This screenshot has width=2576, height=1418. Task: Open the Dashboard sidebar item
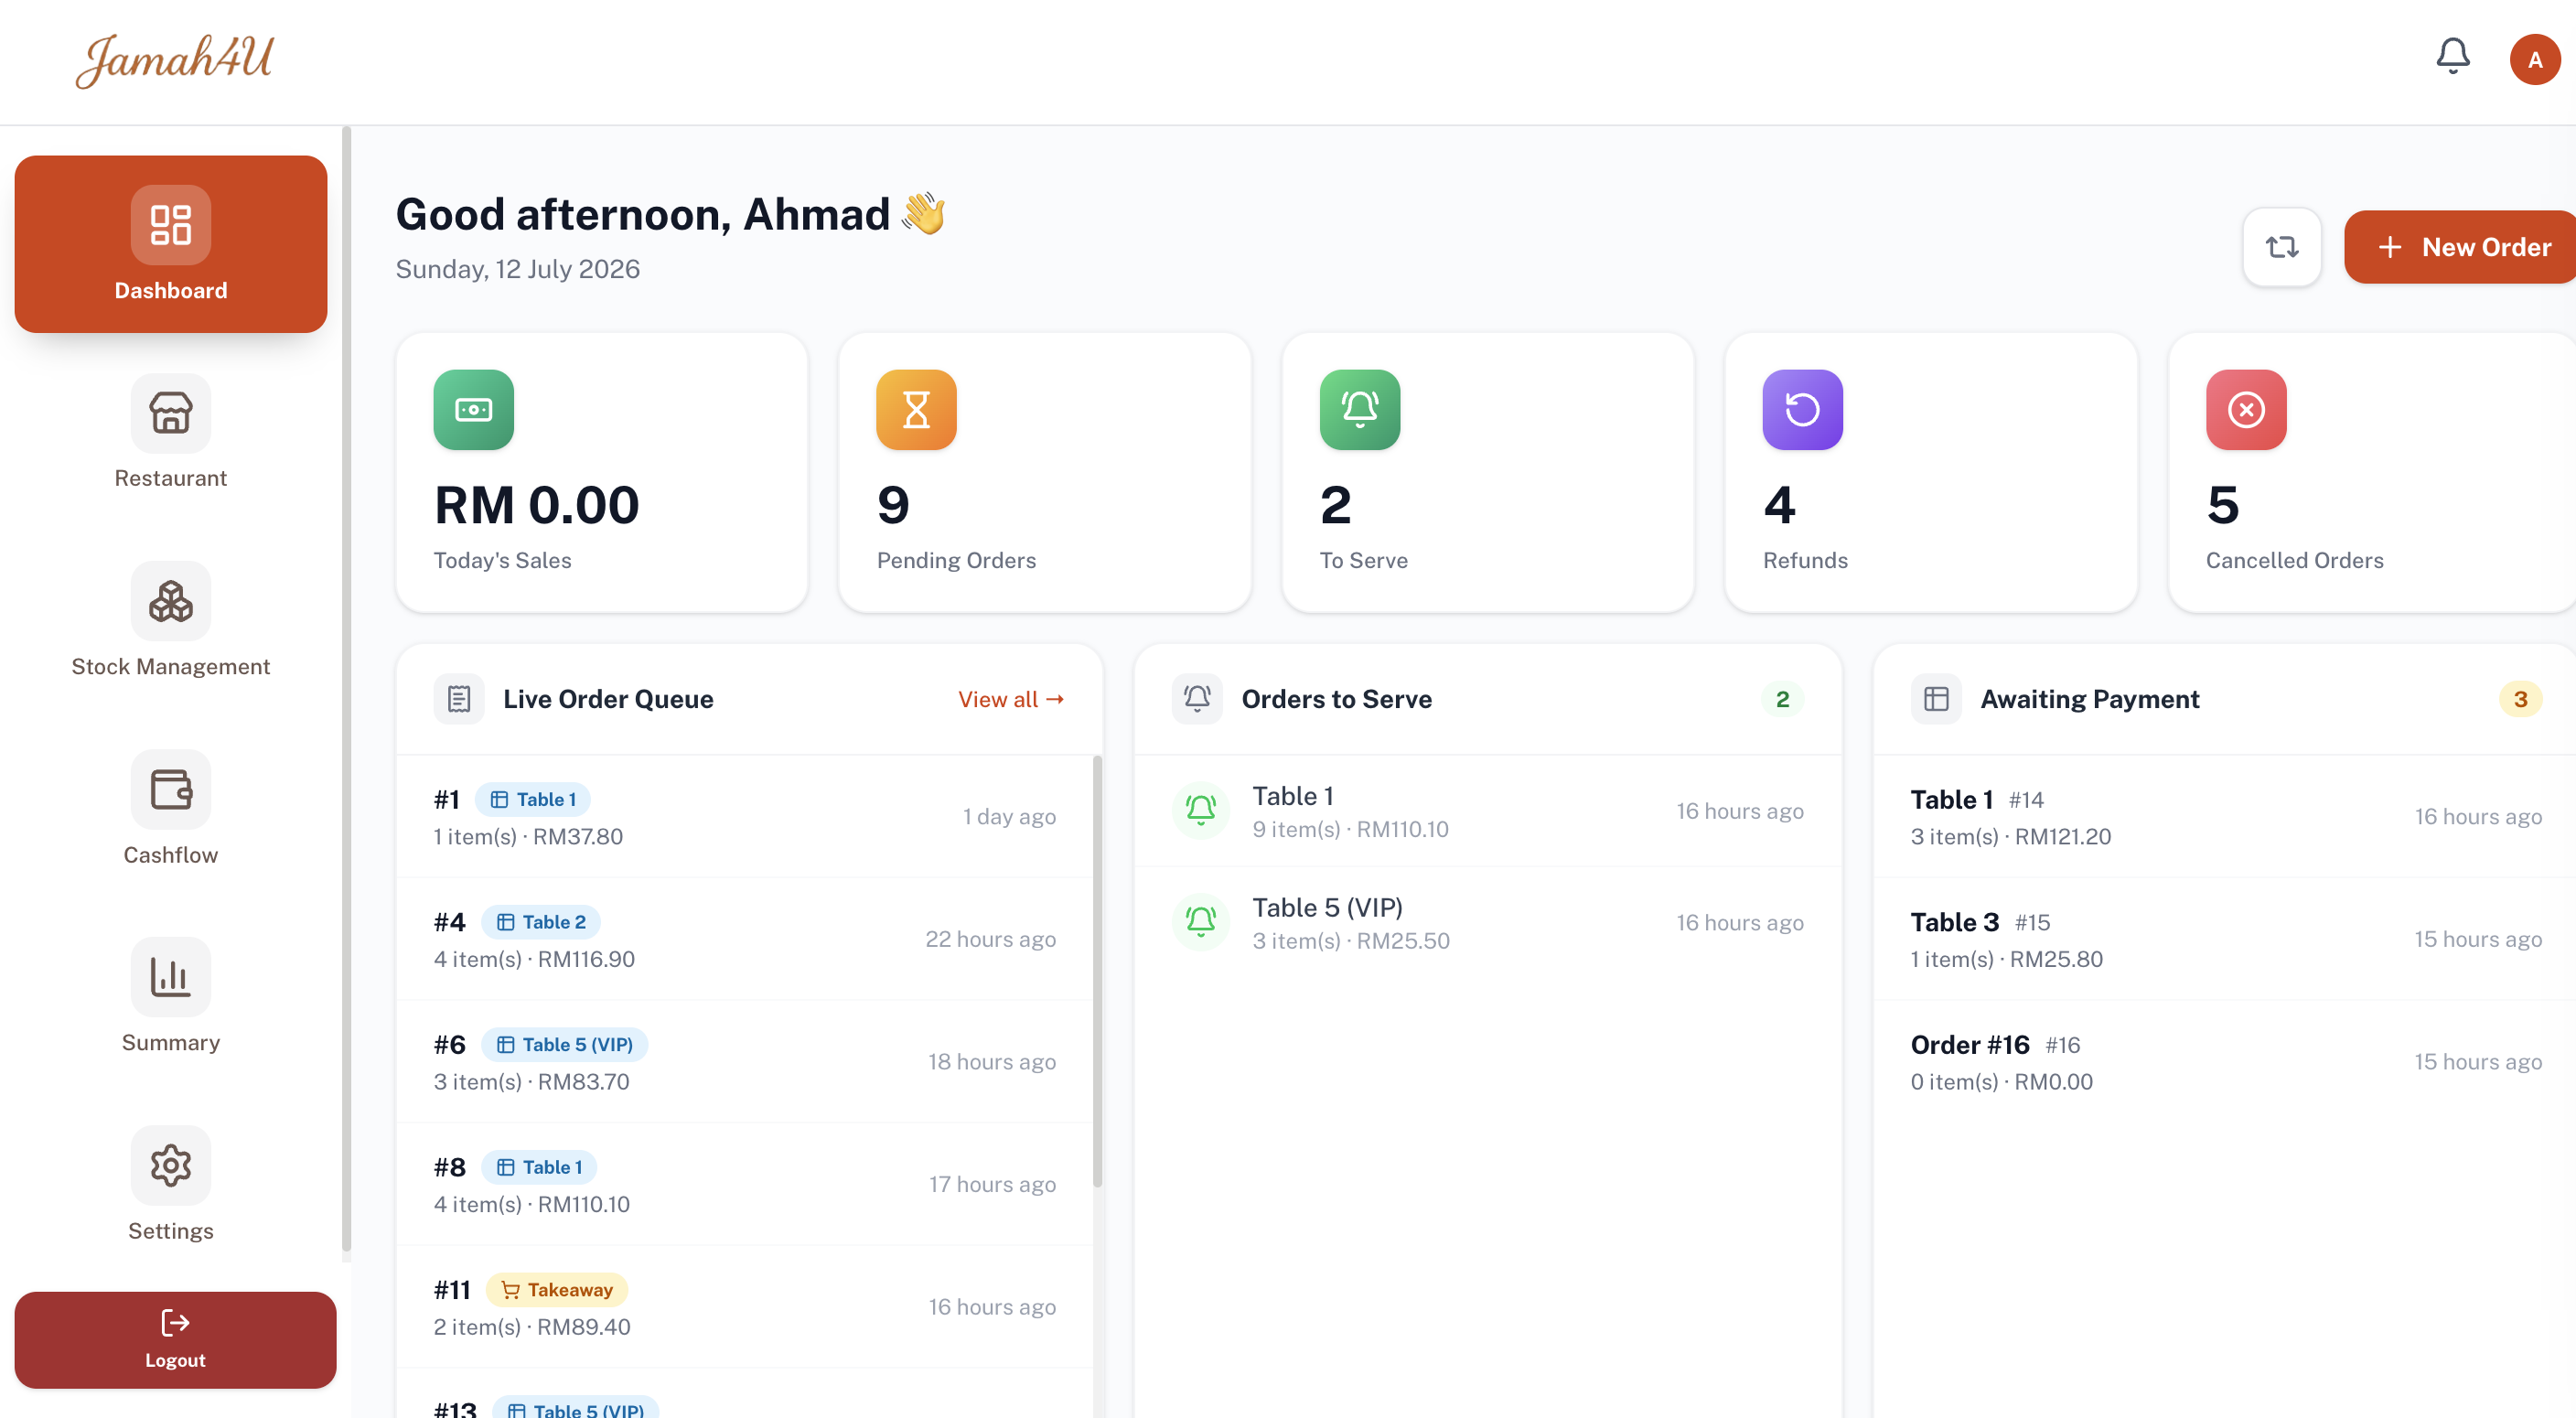point(171,244)
